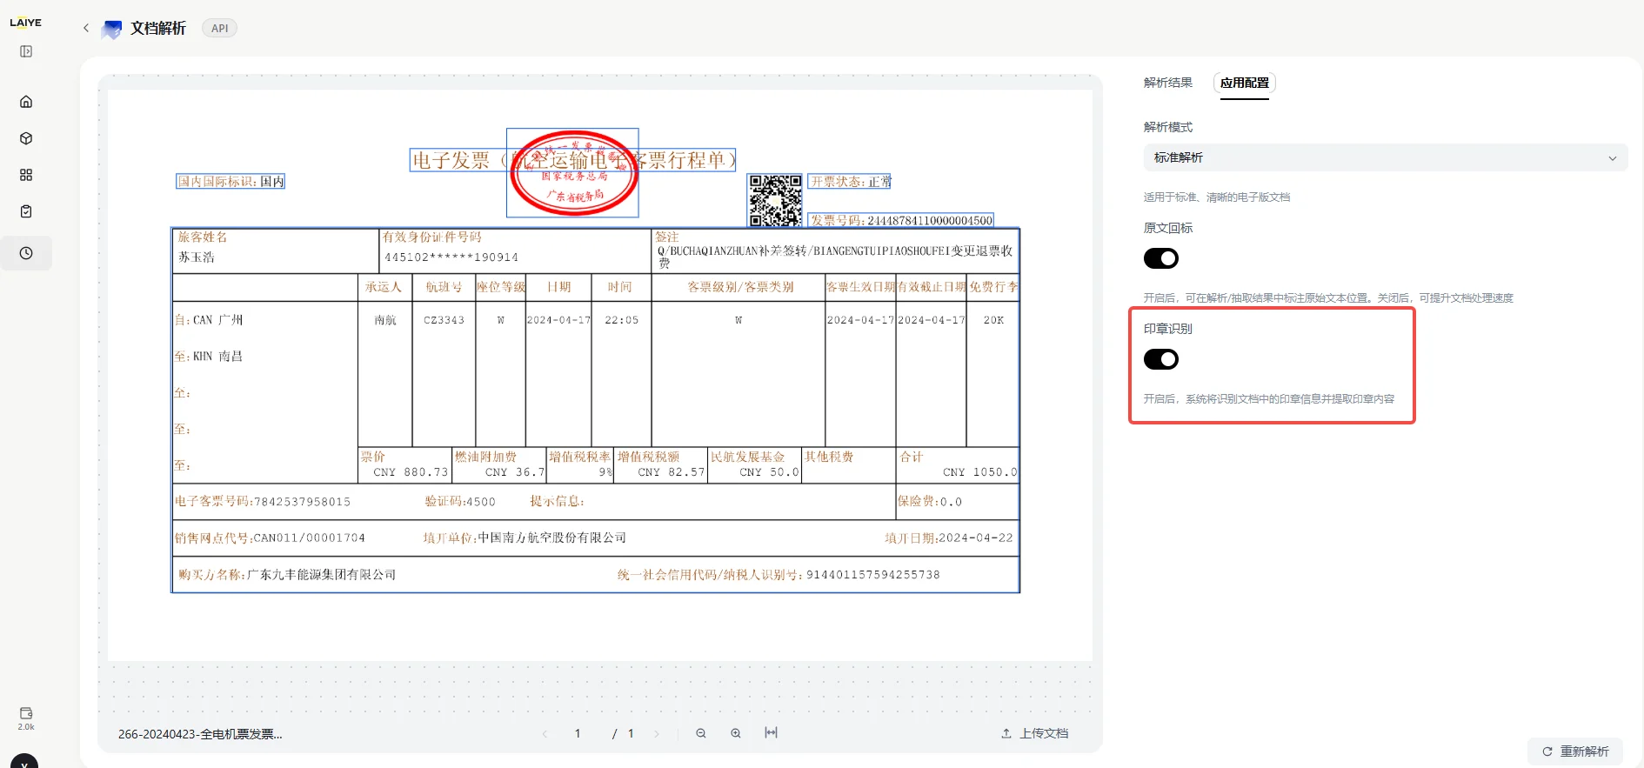Click the 统一社会信用代码 taxpayer ID line

[779, 575]
